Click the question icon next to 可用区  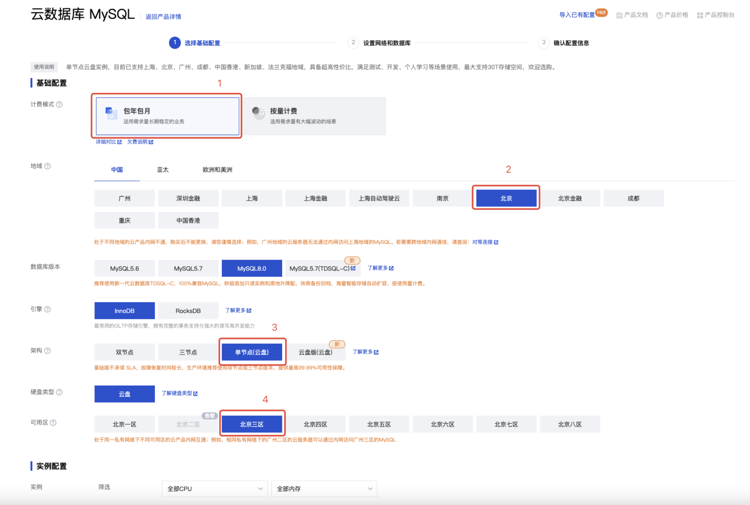(54, 422)
